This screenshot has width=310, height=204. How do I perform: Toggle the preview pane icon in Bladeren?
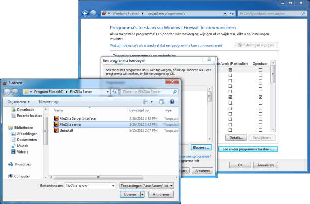pyautogui.click(x=162, y=101)
